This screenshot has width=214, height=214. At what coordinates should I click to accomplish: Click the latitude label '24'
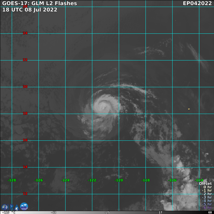tap(25, 33)
